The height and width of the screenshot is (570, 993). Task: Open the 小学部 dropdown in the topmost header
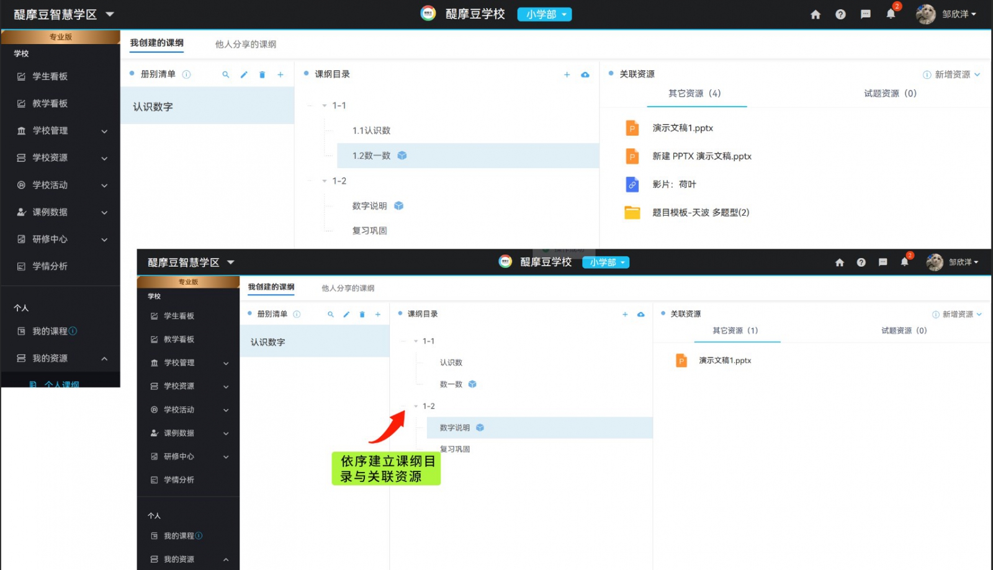click(544, 14)
